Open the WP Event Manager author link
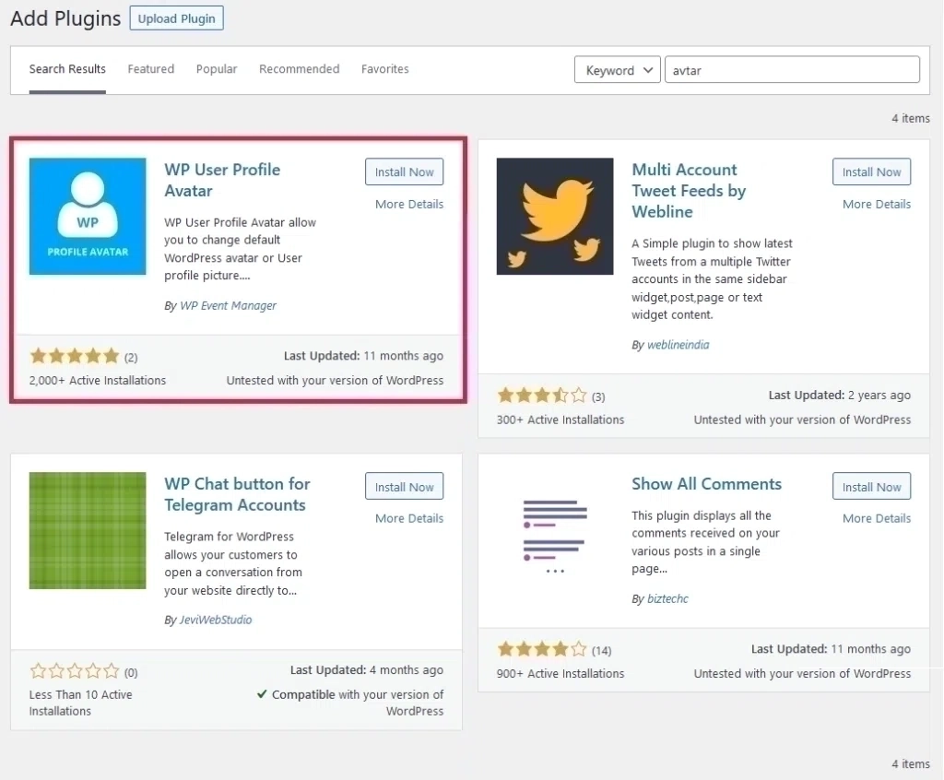This screenshot has width=944, height=780. tap(228, 305)
